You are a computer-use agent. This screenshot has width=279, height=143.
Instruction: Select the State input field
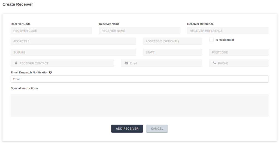click(x=172, y=52)
